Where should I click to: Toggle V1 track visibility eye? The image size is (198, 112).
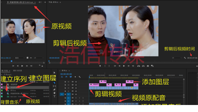tap(76, 94)
